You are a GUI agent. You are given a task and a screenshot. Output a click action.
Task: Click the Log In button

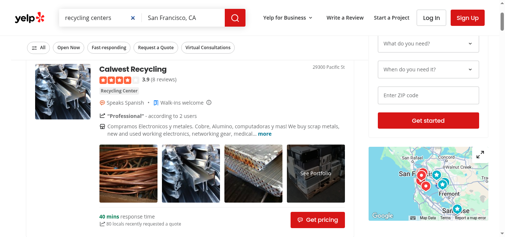point(431,18)
